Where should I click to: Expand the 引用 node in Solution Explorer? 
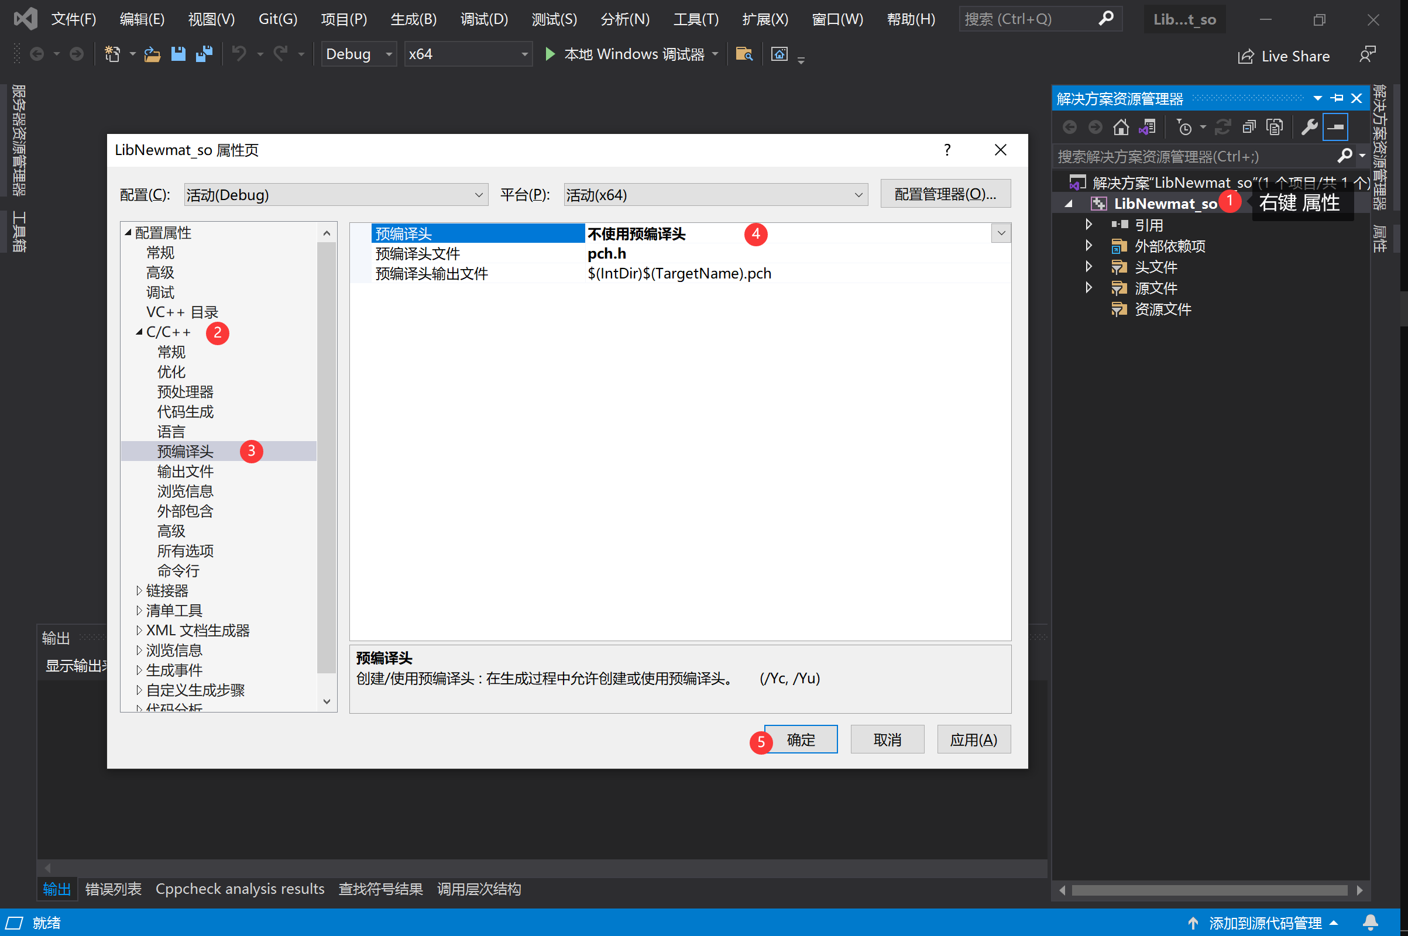tap(1088, 225)
